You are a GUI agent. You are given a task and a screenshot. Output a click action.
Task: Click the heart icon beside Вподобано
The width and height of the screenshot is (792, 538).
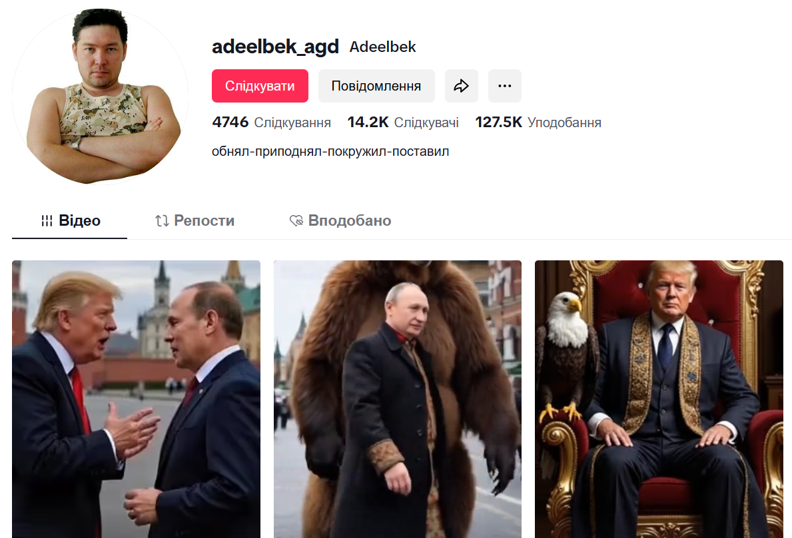click(296, 220)
